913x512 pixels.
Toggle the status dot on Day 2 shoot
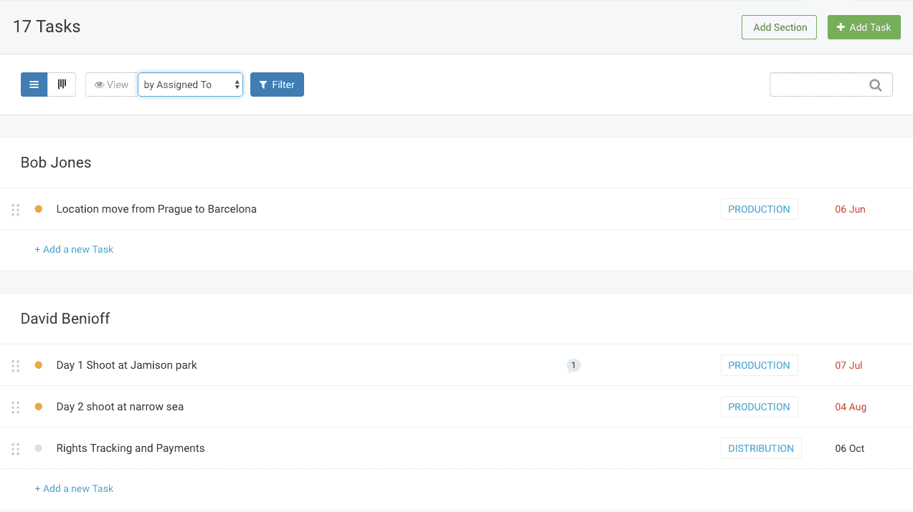pyautogui.click(x=38, y=406)
